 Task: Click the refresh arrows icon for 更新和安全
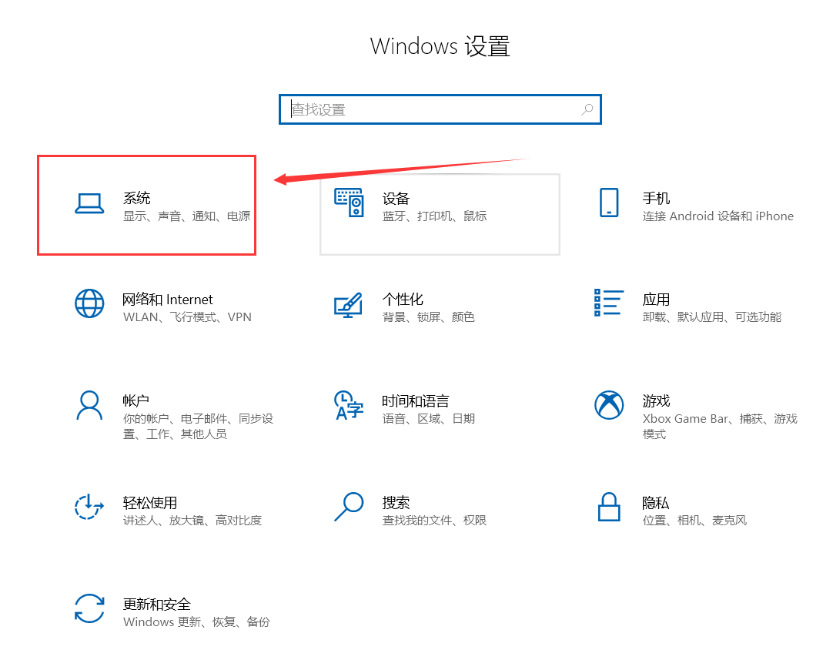[89, 608]
